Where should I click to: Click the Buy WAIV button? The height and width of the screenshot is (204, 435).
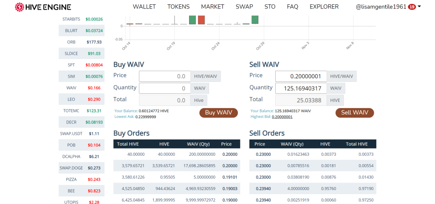point(219,113)
